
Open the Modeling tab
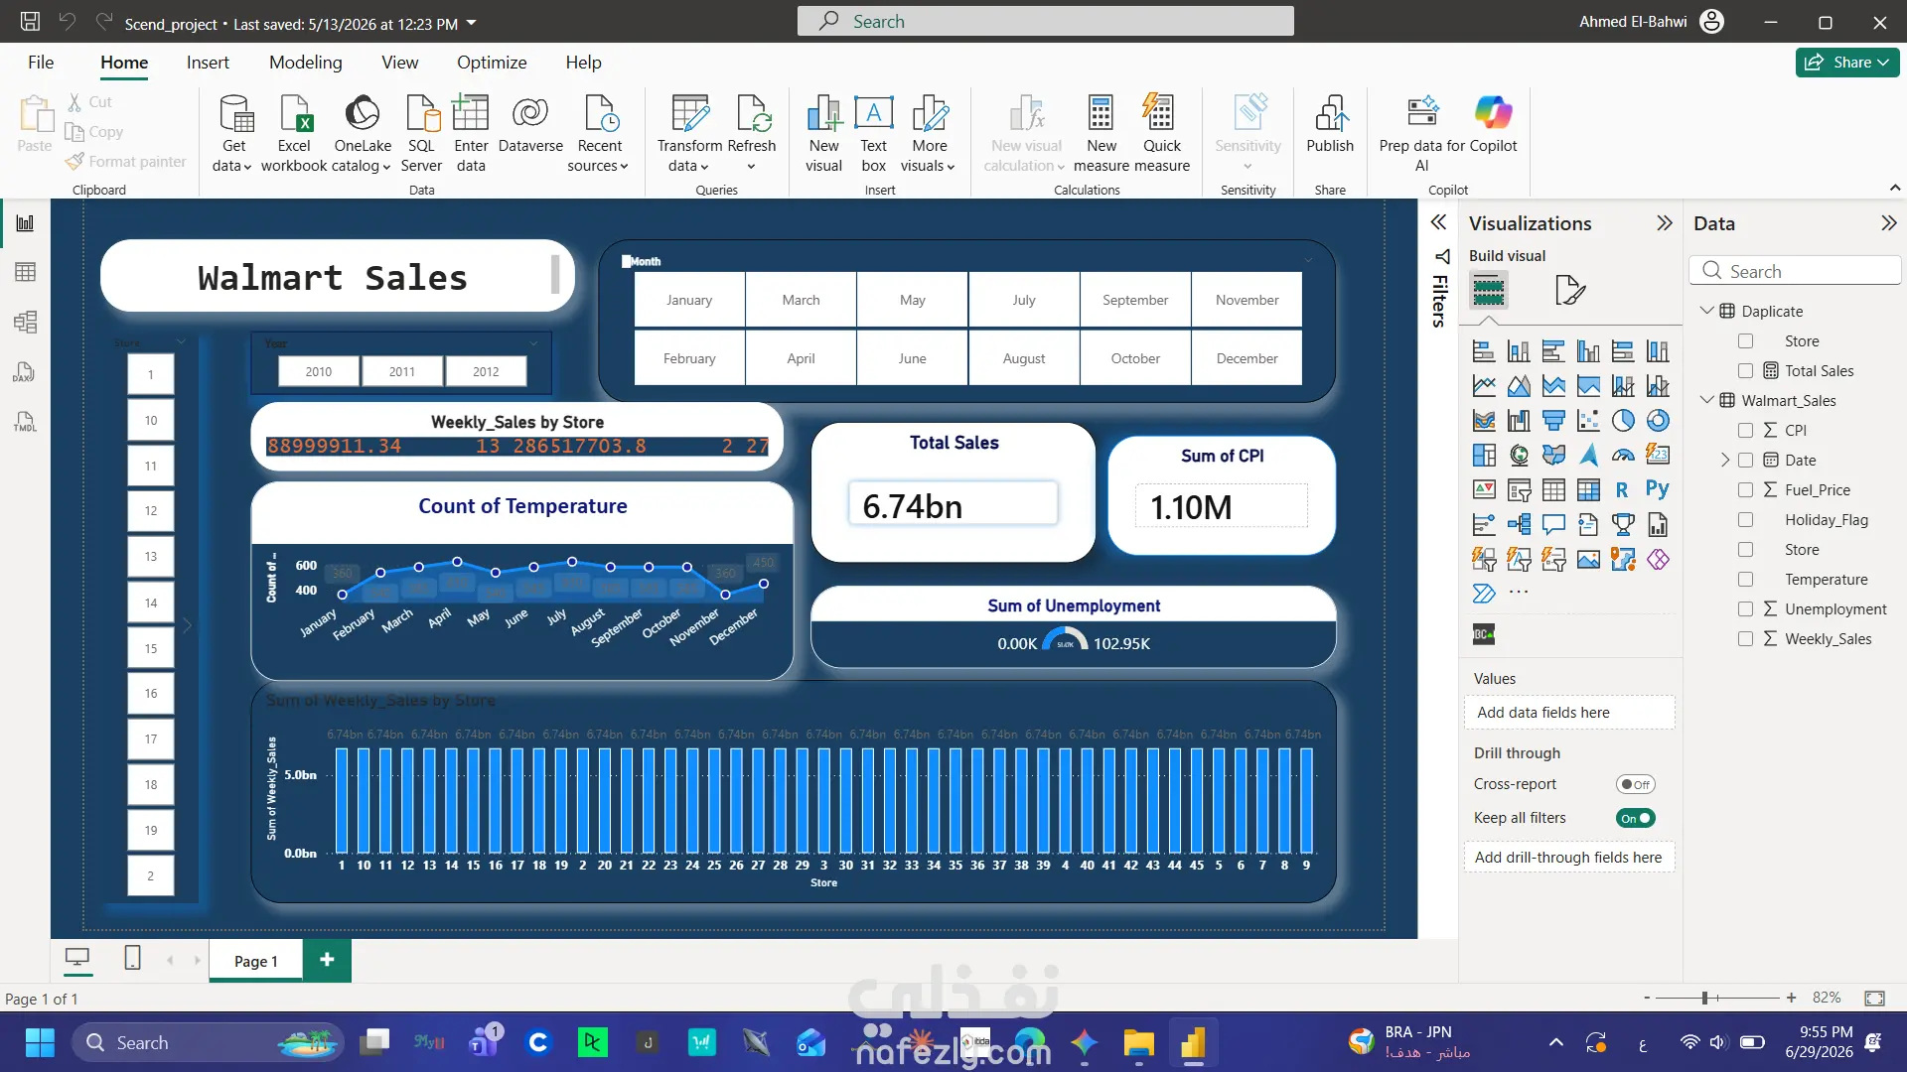(305, 63)
